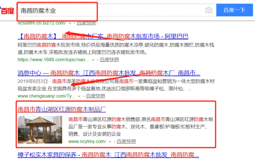Open 百度快照 for the ncylmy.com result
This screenshot has width=255, height=161.
[126, 141]
